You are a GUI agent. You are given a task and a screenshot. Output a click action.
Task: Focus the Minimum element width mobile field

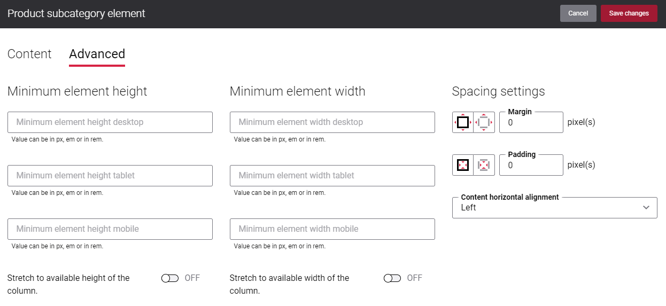click(x=332, y=229)
